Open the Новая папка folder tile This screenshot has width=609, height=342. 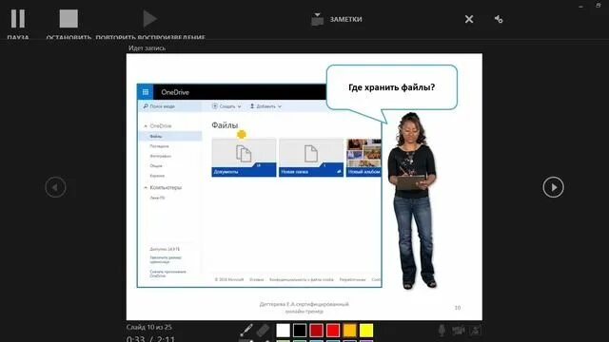[x=311, y=158]
